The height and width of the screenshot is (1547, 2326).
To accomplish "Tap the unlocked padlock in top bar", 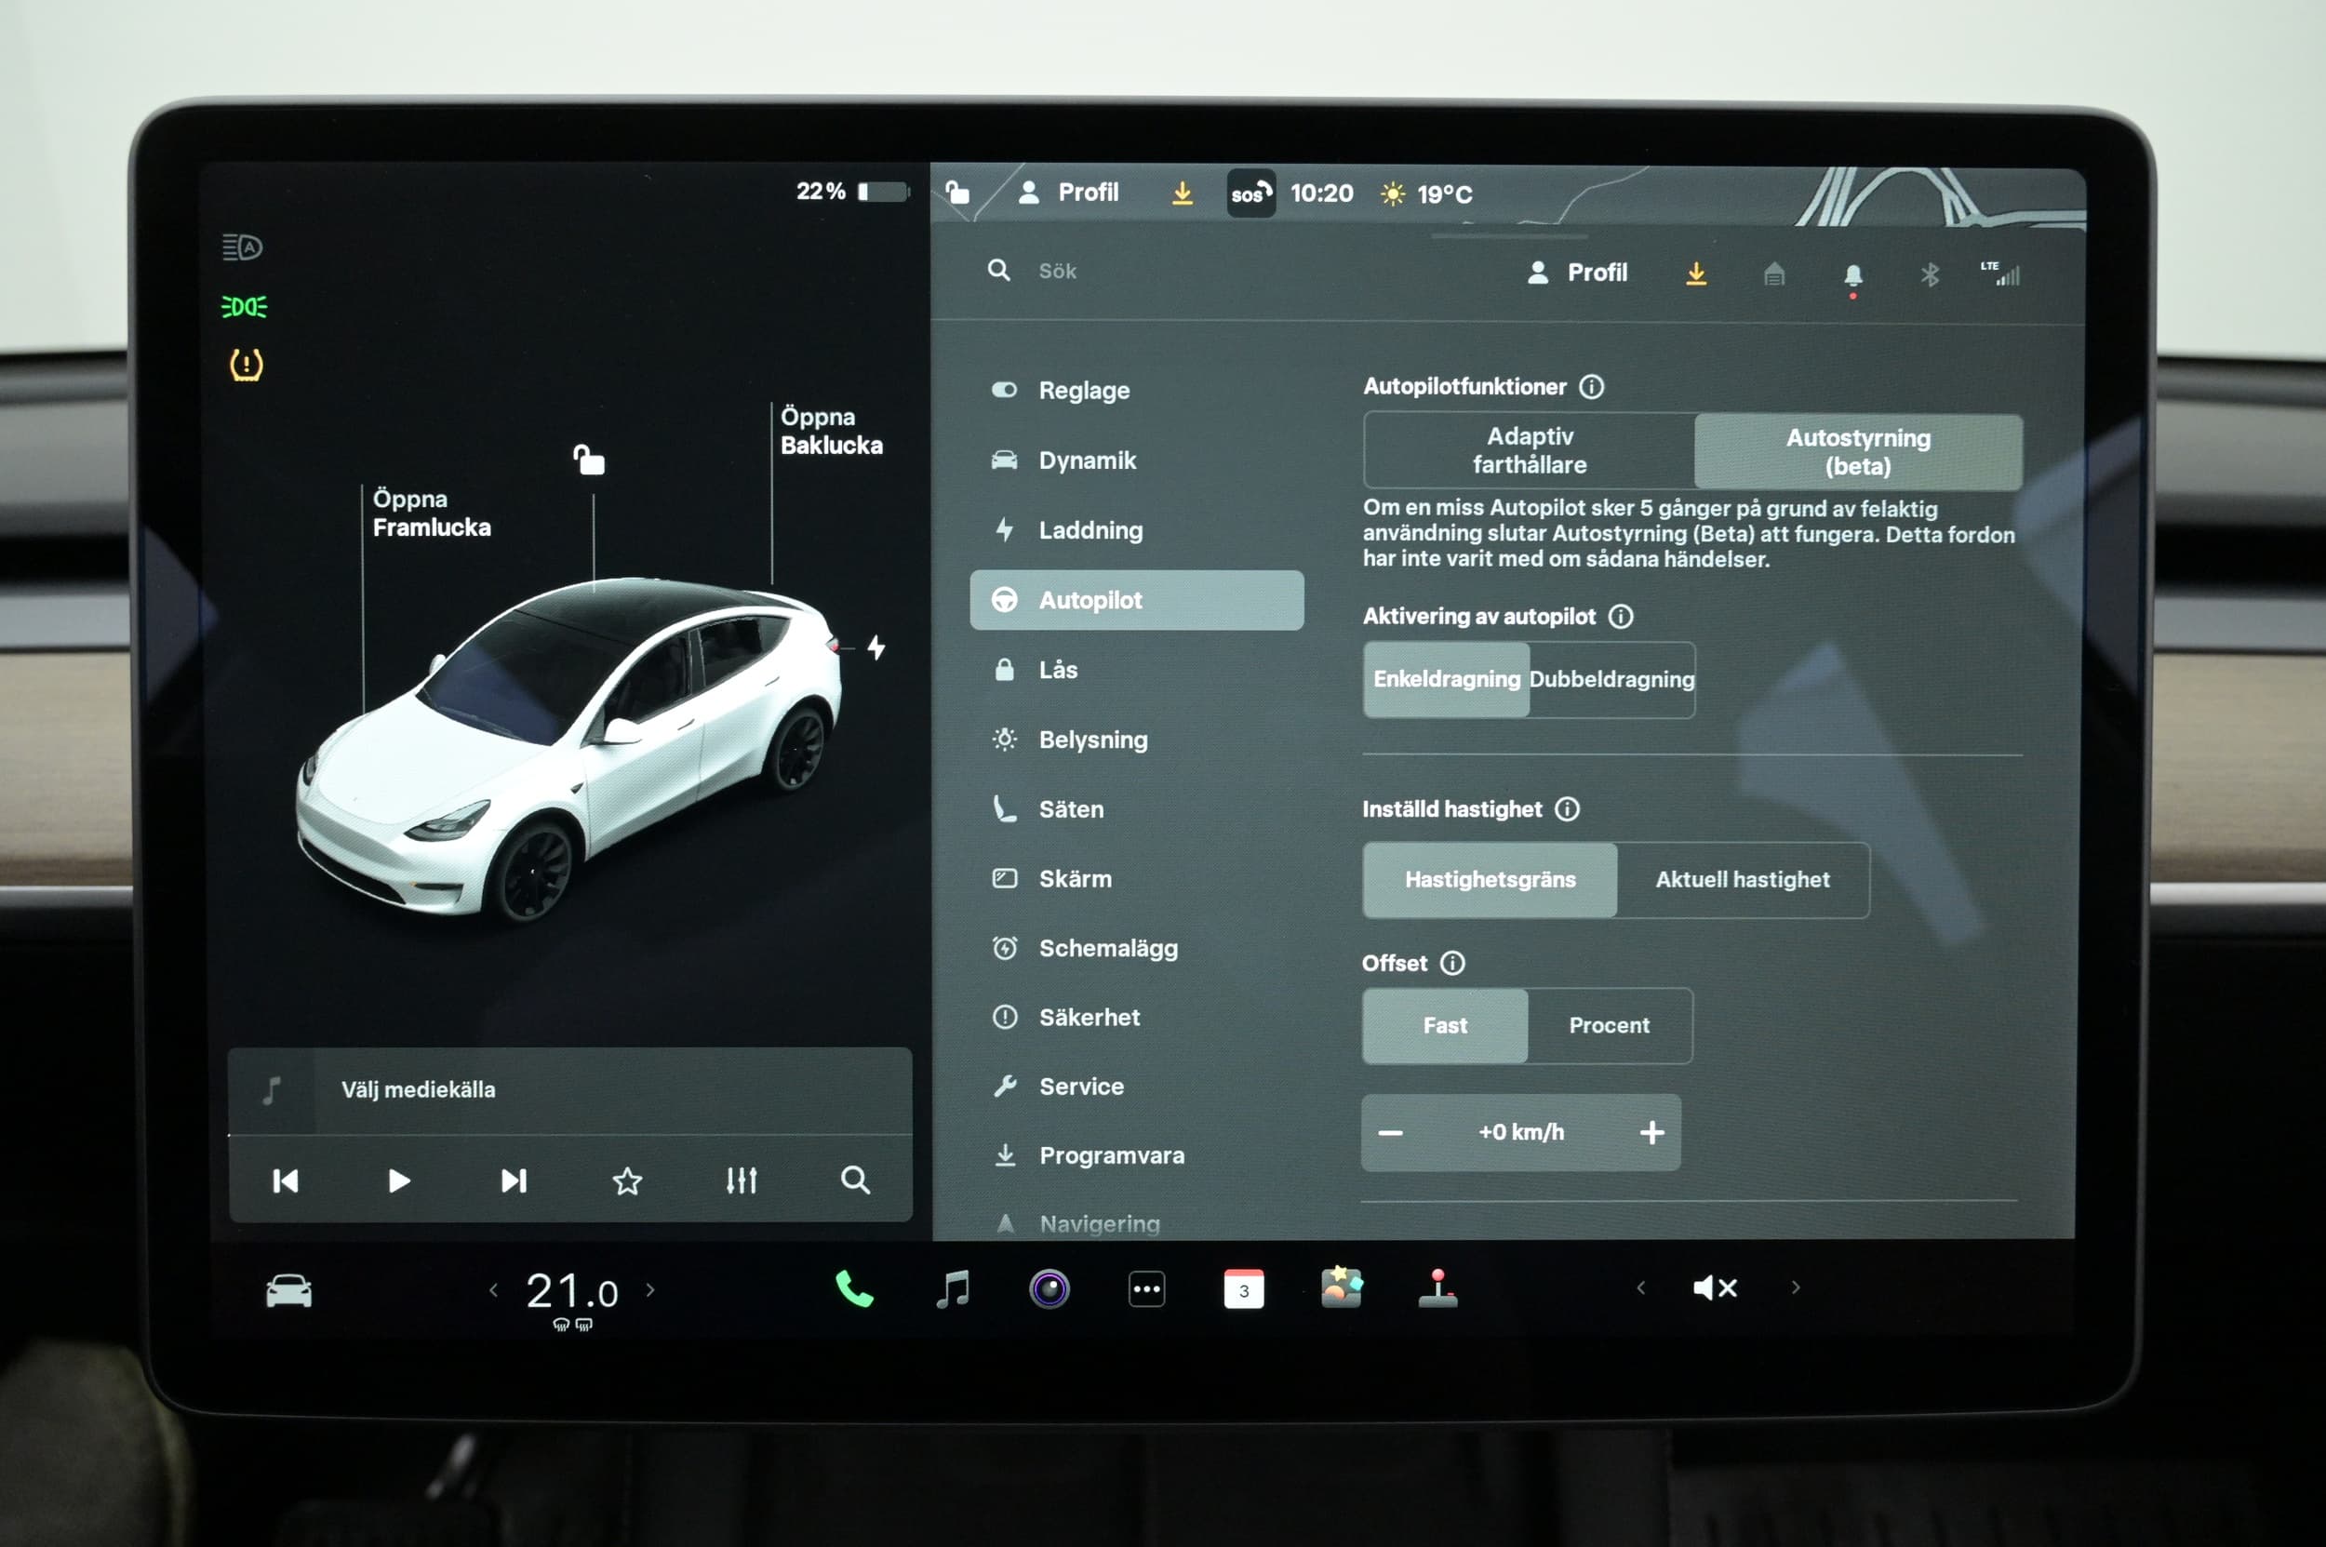I will [956, 192].
